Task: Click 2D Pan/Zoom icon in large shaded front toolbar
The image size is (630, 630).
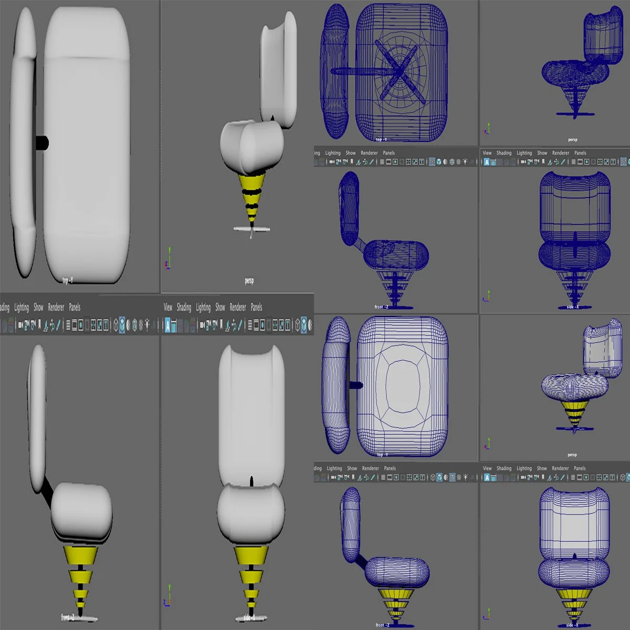Action: click(52, 325)
